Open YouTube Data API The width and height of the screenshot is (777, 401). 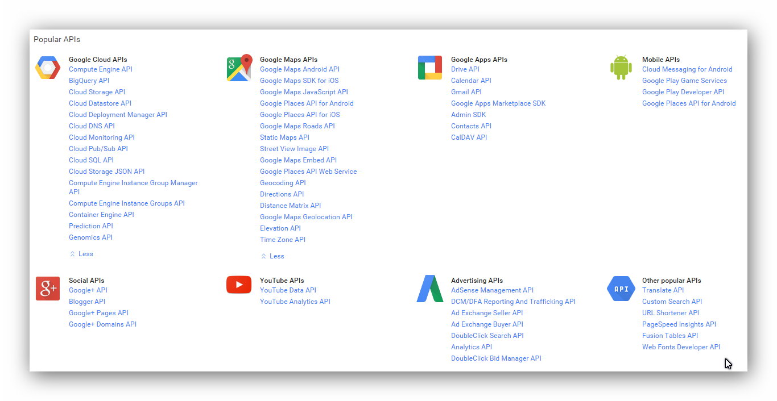point(288,290)
